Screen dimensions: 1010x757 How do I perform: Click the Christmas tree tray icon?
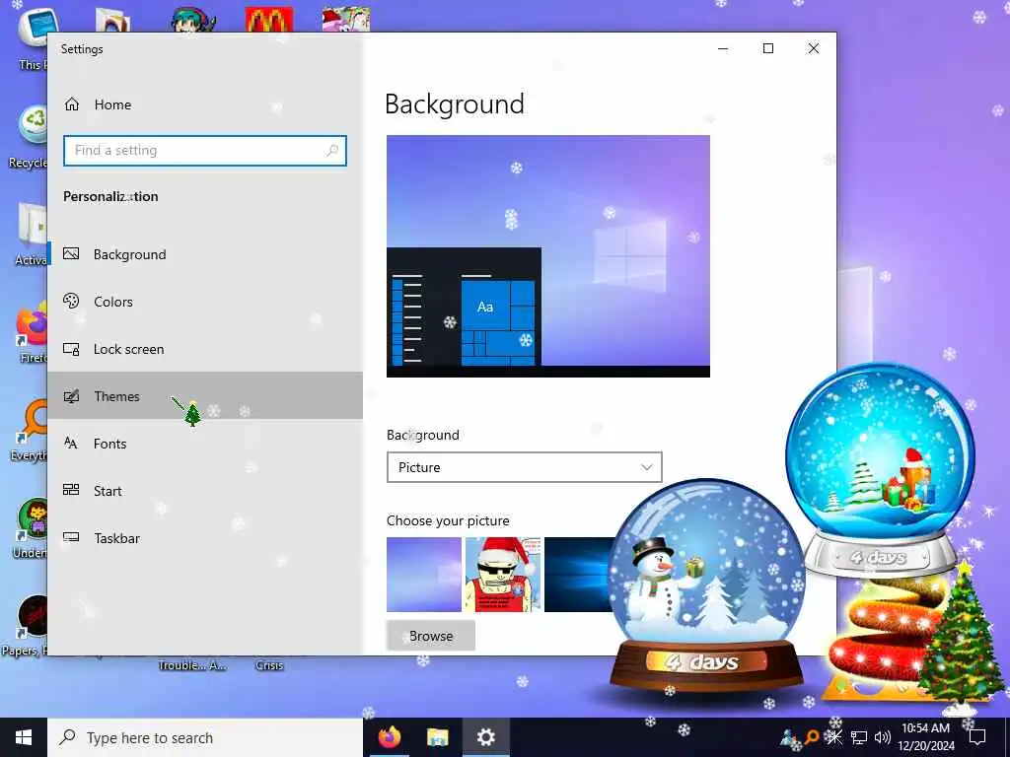pos(789,738)
